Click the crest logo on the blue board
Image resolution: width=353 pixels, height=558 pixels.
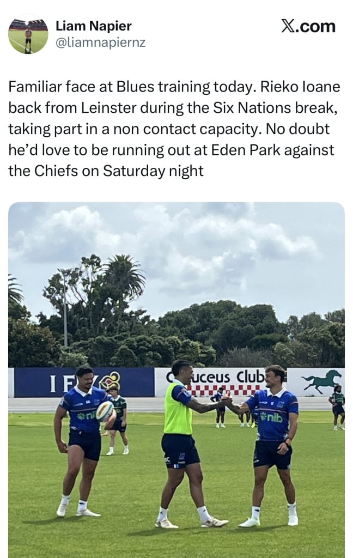click(109, 381)
